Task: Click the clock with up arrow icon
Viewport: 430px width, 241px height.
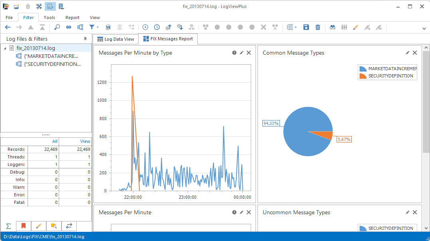Action: point(168,27)
